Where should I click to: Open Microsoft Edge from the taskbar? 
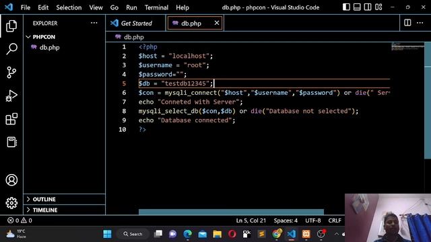click(187, 234)
